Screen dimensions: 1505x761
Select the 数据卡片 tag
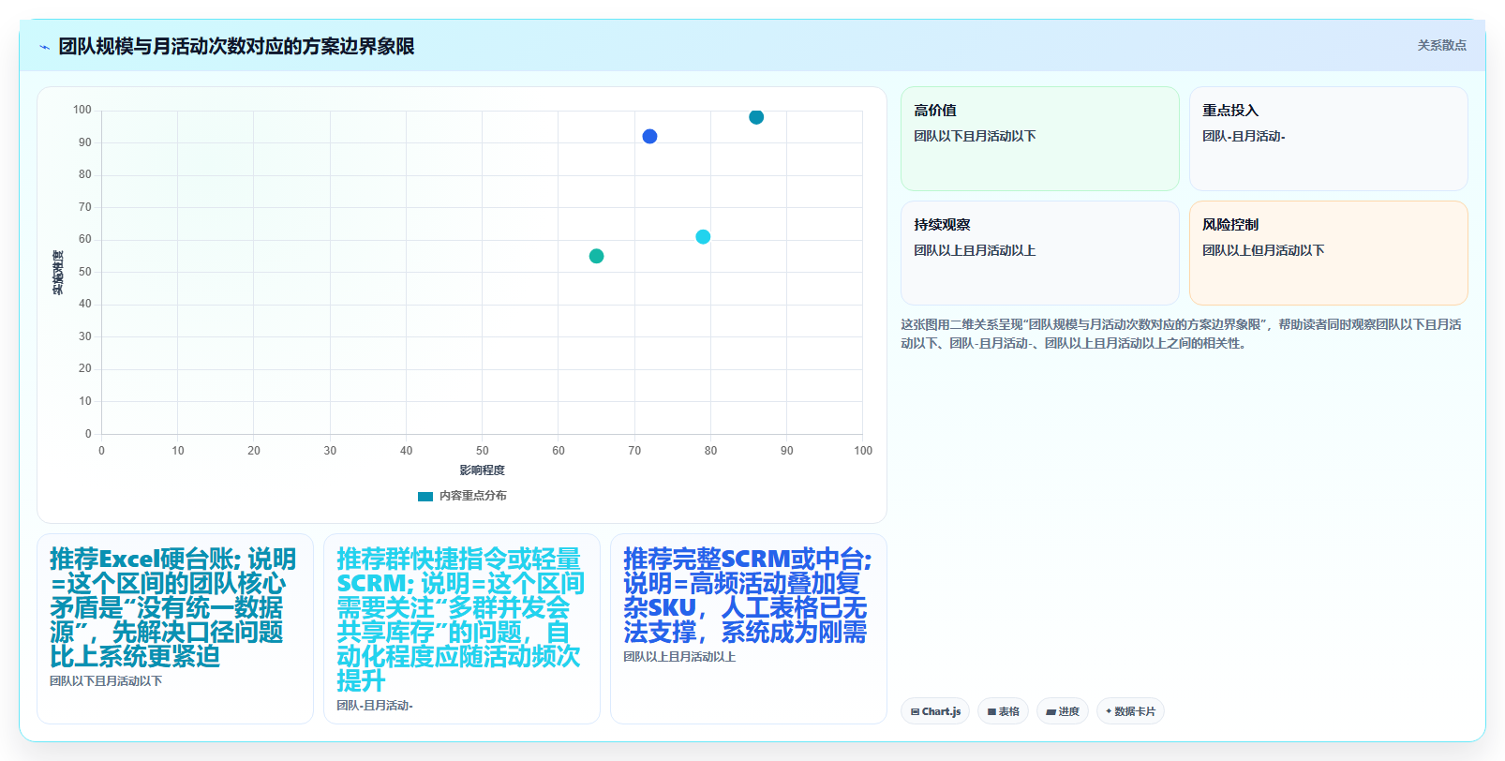1130,711
